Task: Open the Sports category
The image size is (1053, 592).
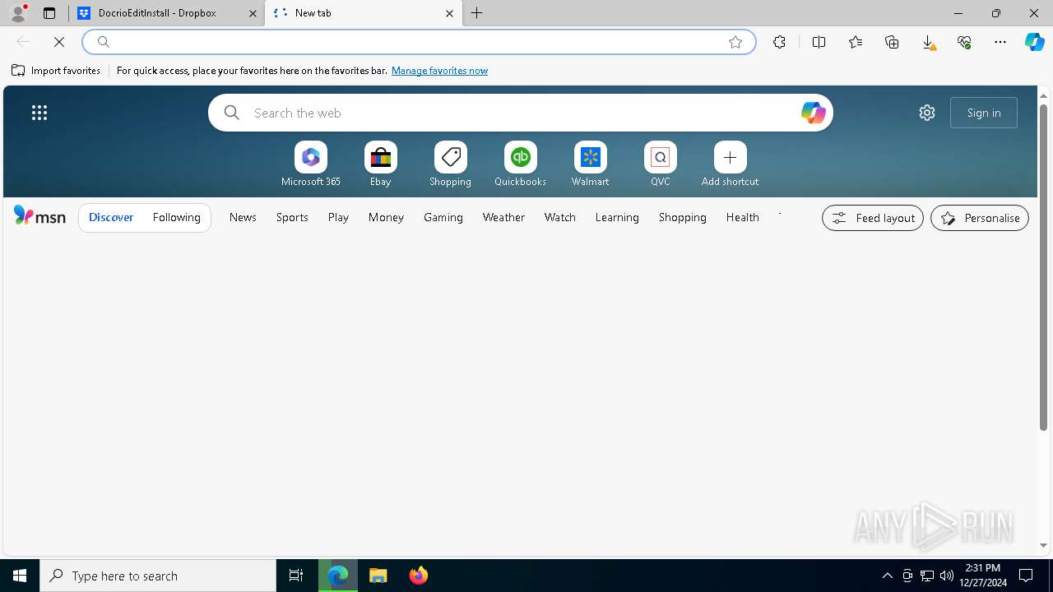Action: coord(292,217)
